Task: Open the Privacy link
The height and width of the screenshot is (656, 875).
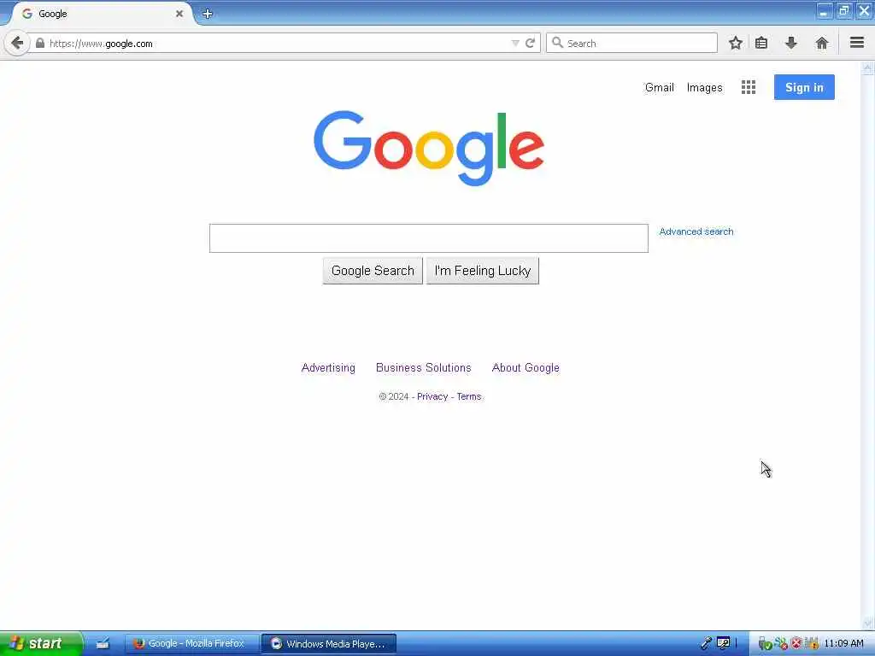Action: pos(432,396)
